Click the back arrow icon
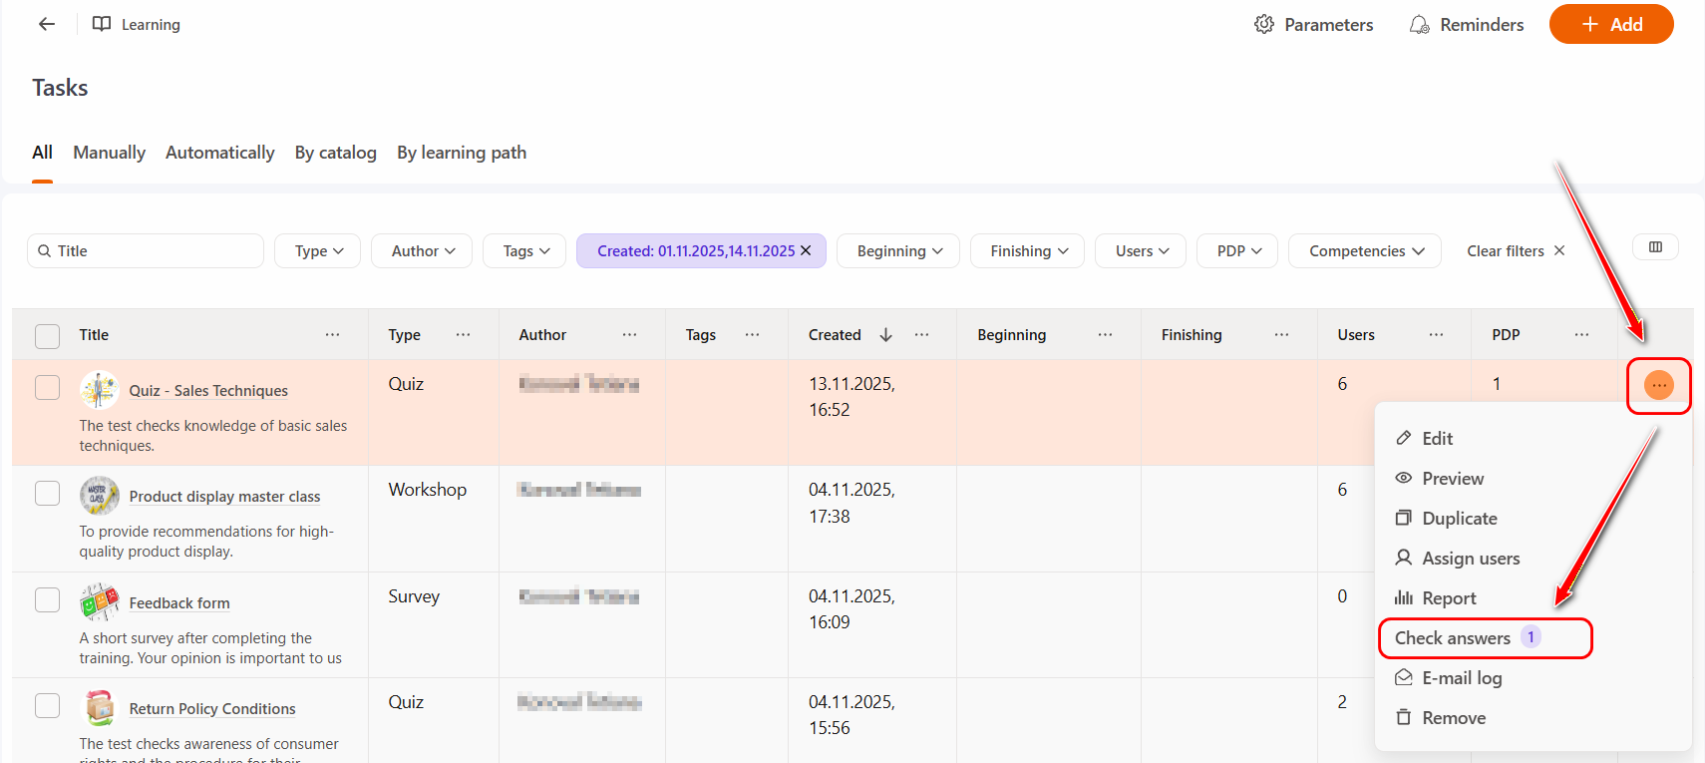 coord(47,24)
